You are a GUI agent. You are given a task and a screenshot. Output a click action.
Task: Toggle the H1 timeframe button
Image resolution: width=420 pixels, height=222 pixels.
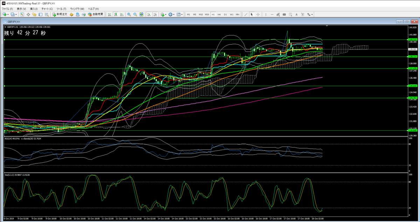[213, 14]
